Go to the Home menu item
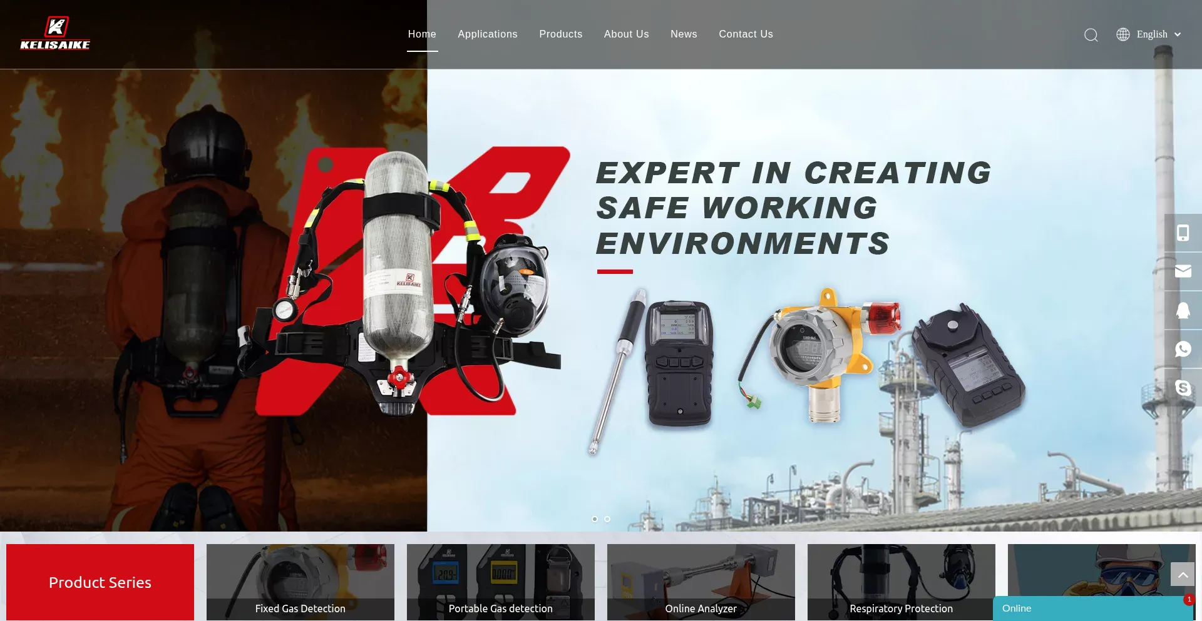Image resolution: width=1202 pixels, height=621 pixels. coord(422,34)
